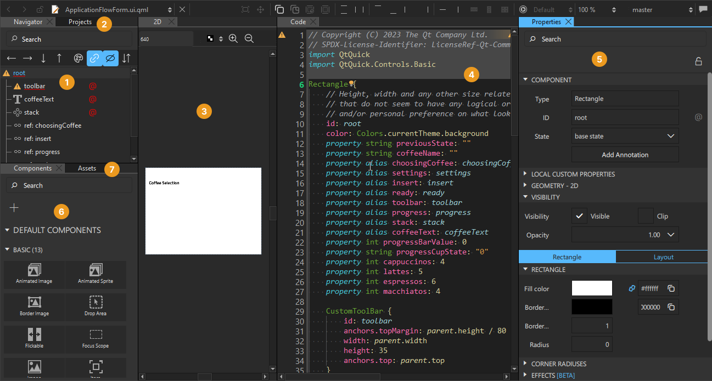Image resolution: width=712 pixels, height=381 pixels.
Task: Switch to the Layout tab in Properties
Action: pyautogui.click(x=663, y=257)
